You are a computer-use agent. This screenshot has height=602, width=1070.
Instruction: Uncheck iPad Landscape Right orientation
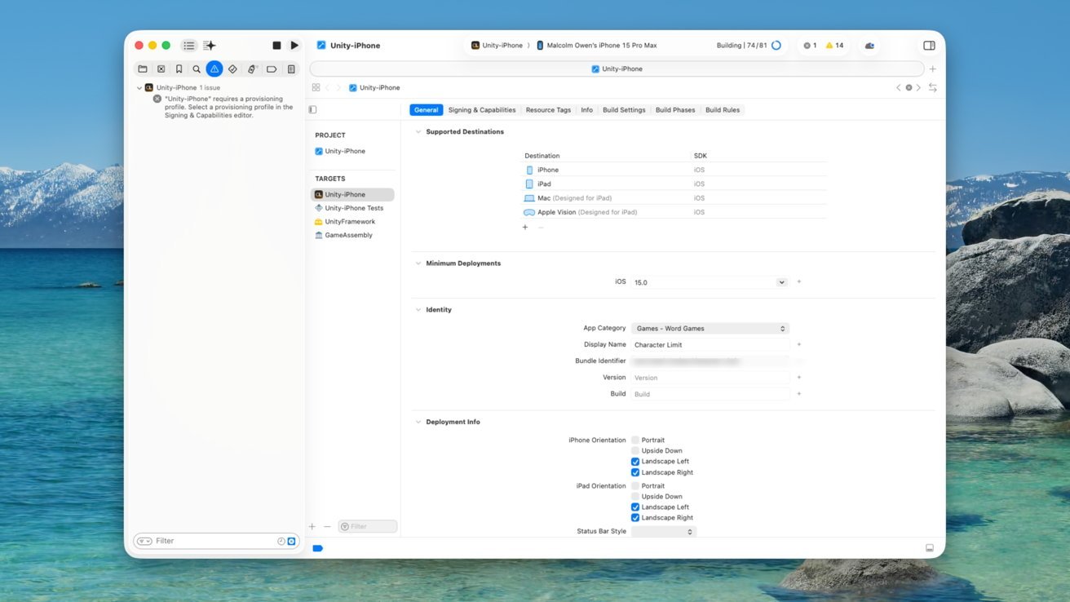click(635, 518)
